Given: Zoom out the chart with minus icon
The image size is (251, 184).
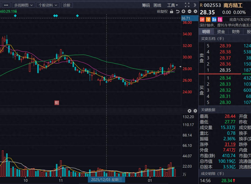Looking at the screenshot, I should click(x=189, y=11).
